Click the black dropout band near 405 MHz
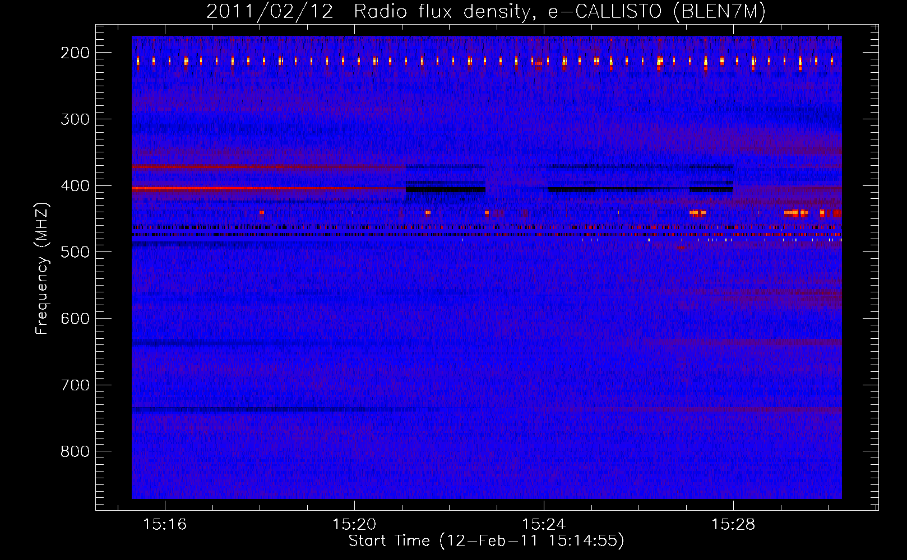Viewport: 907px width, 560px height. point(445,189)
